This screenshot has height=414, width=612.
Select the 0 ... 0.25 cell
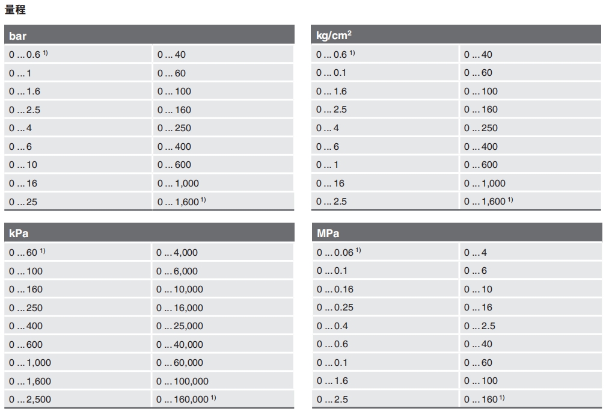pyautogui.click(x=335, y=307)
